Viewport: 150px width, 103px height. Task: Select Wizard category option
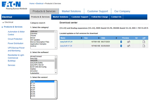42,36
